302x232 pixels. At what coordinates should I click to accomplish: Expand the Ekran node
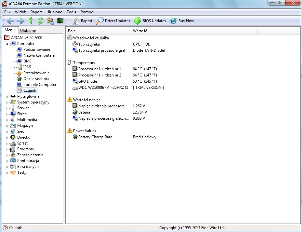coord(7,114)
